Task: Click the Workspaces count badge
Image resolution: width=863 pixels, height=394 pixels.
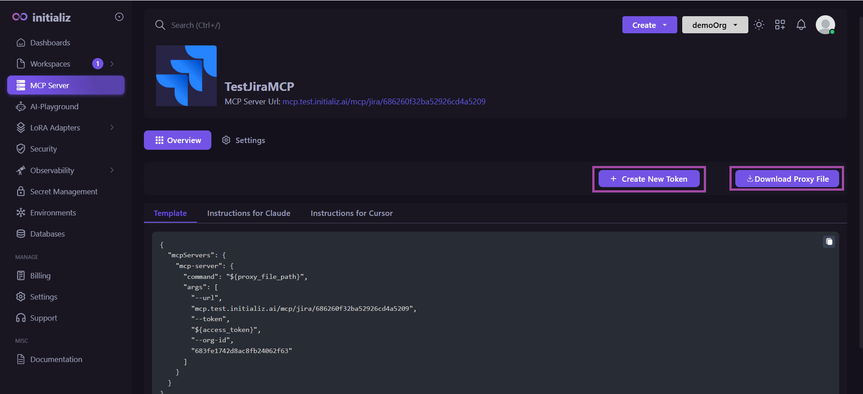Action: [98, 64]
